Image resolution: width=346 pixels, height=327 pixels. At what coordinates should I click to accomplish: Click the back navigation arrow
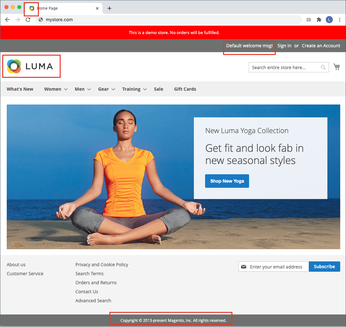[x=7, y=20]
